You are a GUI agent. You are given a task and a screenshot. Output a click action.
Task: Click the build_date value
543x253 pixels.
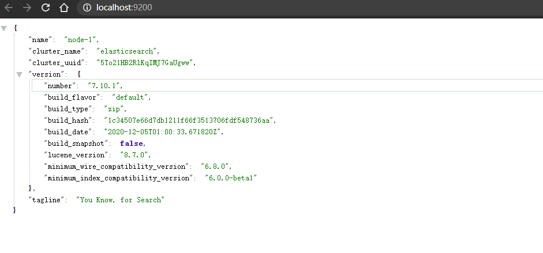point(163,131)
